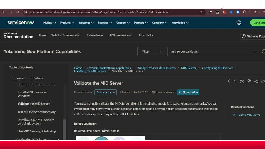Clear the search box with X icon
265x149 pixels.
click(255, 51)
